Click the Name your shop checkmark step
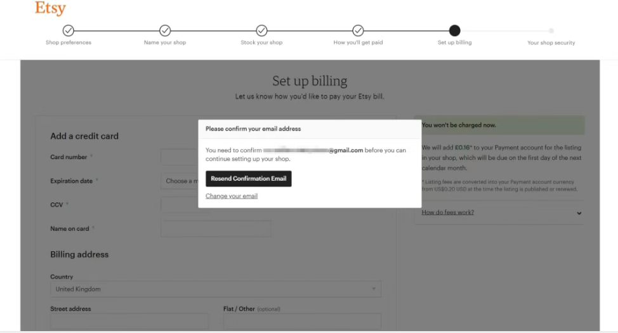Image resolution: width=618 pixels, height=333 pixels. [x=165, y=30]
